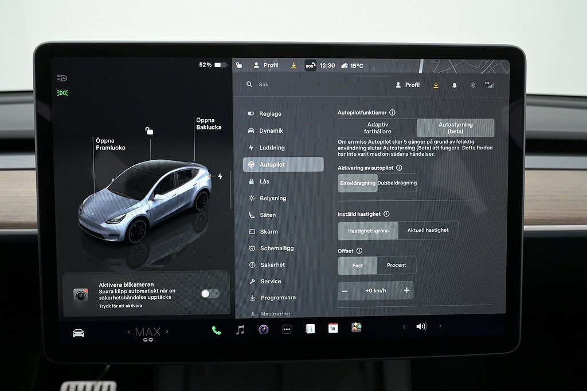Choose Dubbeldragning activation
The image size is (587, 391).
point(397,183)
